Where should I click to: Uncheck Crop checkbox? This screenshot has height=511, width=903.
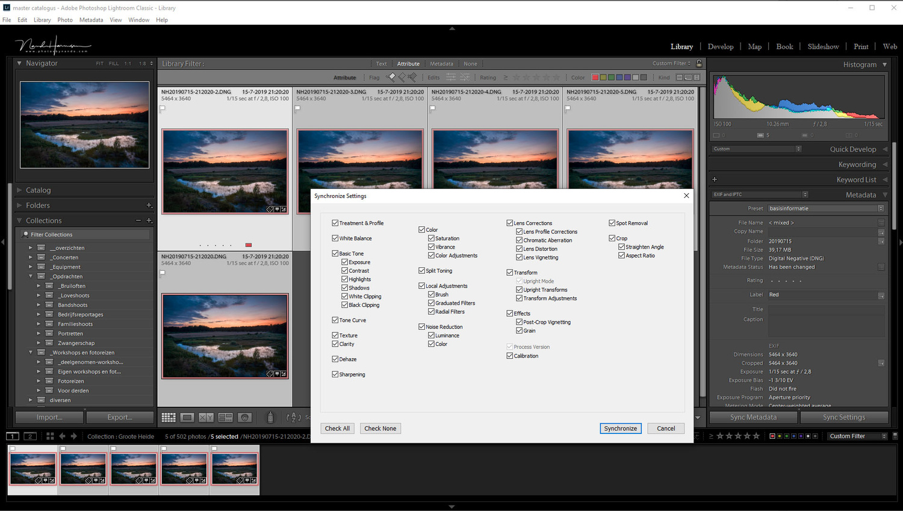click(612, 238)
